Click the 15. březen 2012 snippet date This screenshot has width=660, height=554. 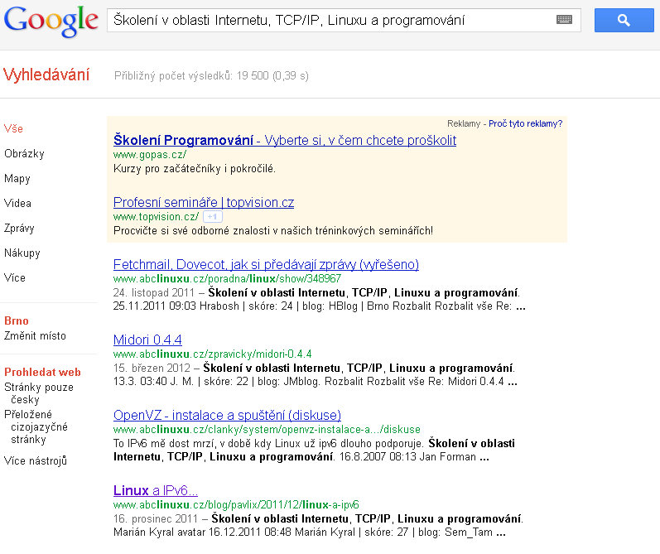click(x=152, y=368)
